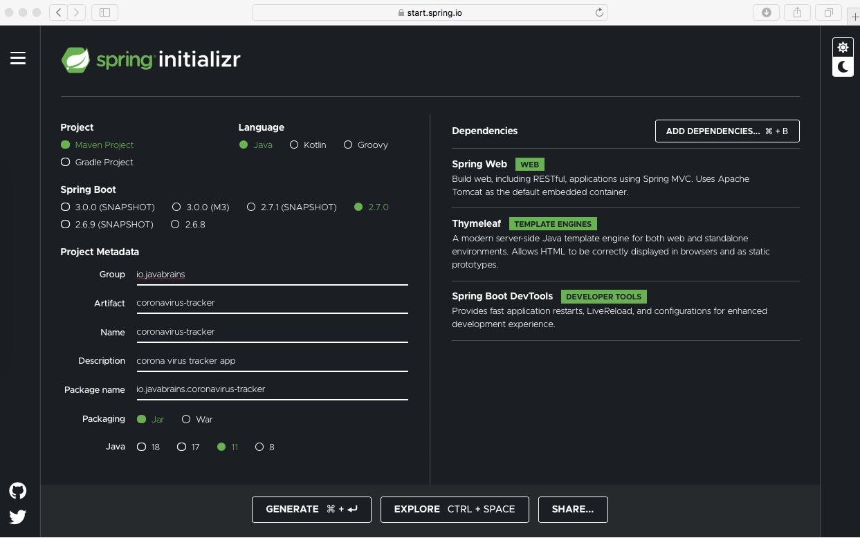Click the Share button
This screenshot has width=860, height=538.
(x=573, y=509)
